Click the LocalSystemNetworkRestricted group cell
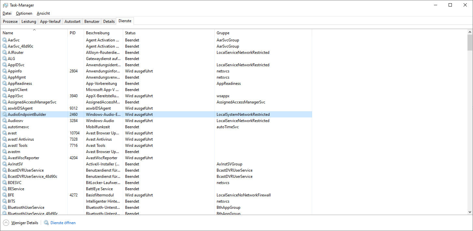The height and width of the screenshot is (231, 473). (243, 115)
